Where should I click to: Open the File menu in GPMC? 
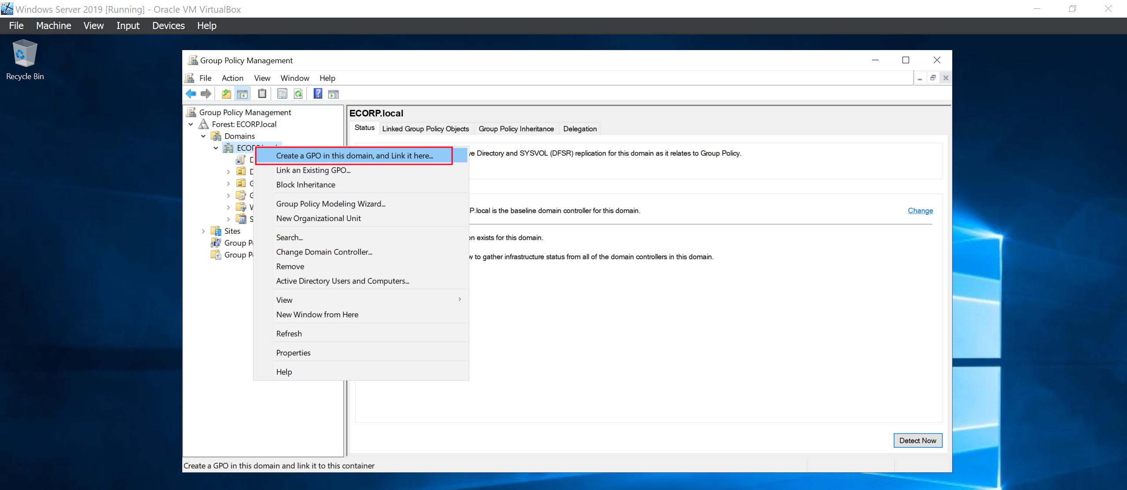point(205,78)
